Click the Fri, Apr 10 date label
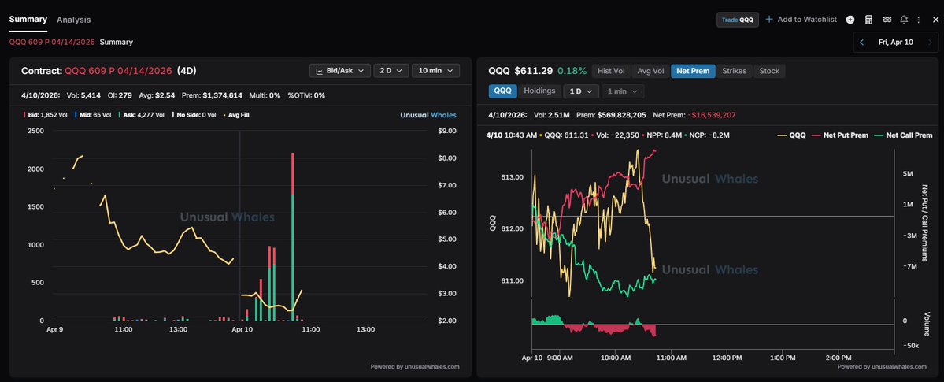Viewport: 944px width, 382px height. tap(895, 43)
